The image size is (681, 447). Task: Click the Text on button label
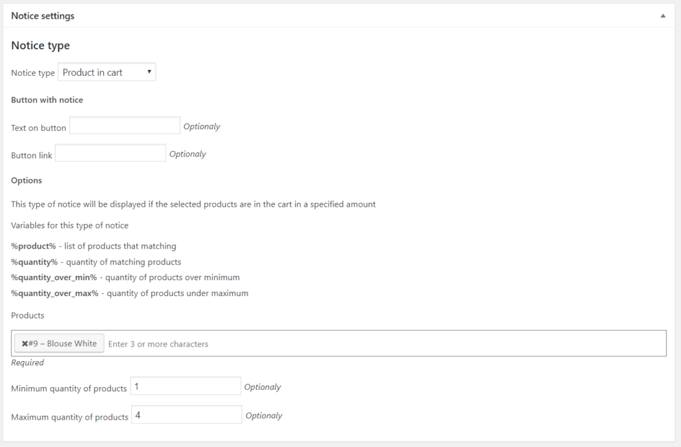point(39,128)
